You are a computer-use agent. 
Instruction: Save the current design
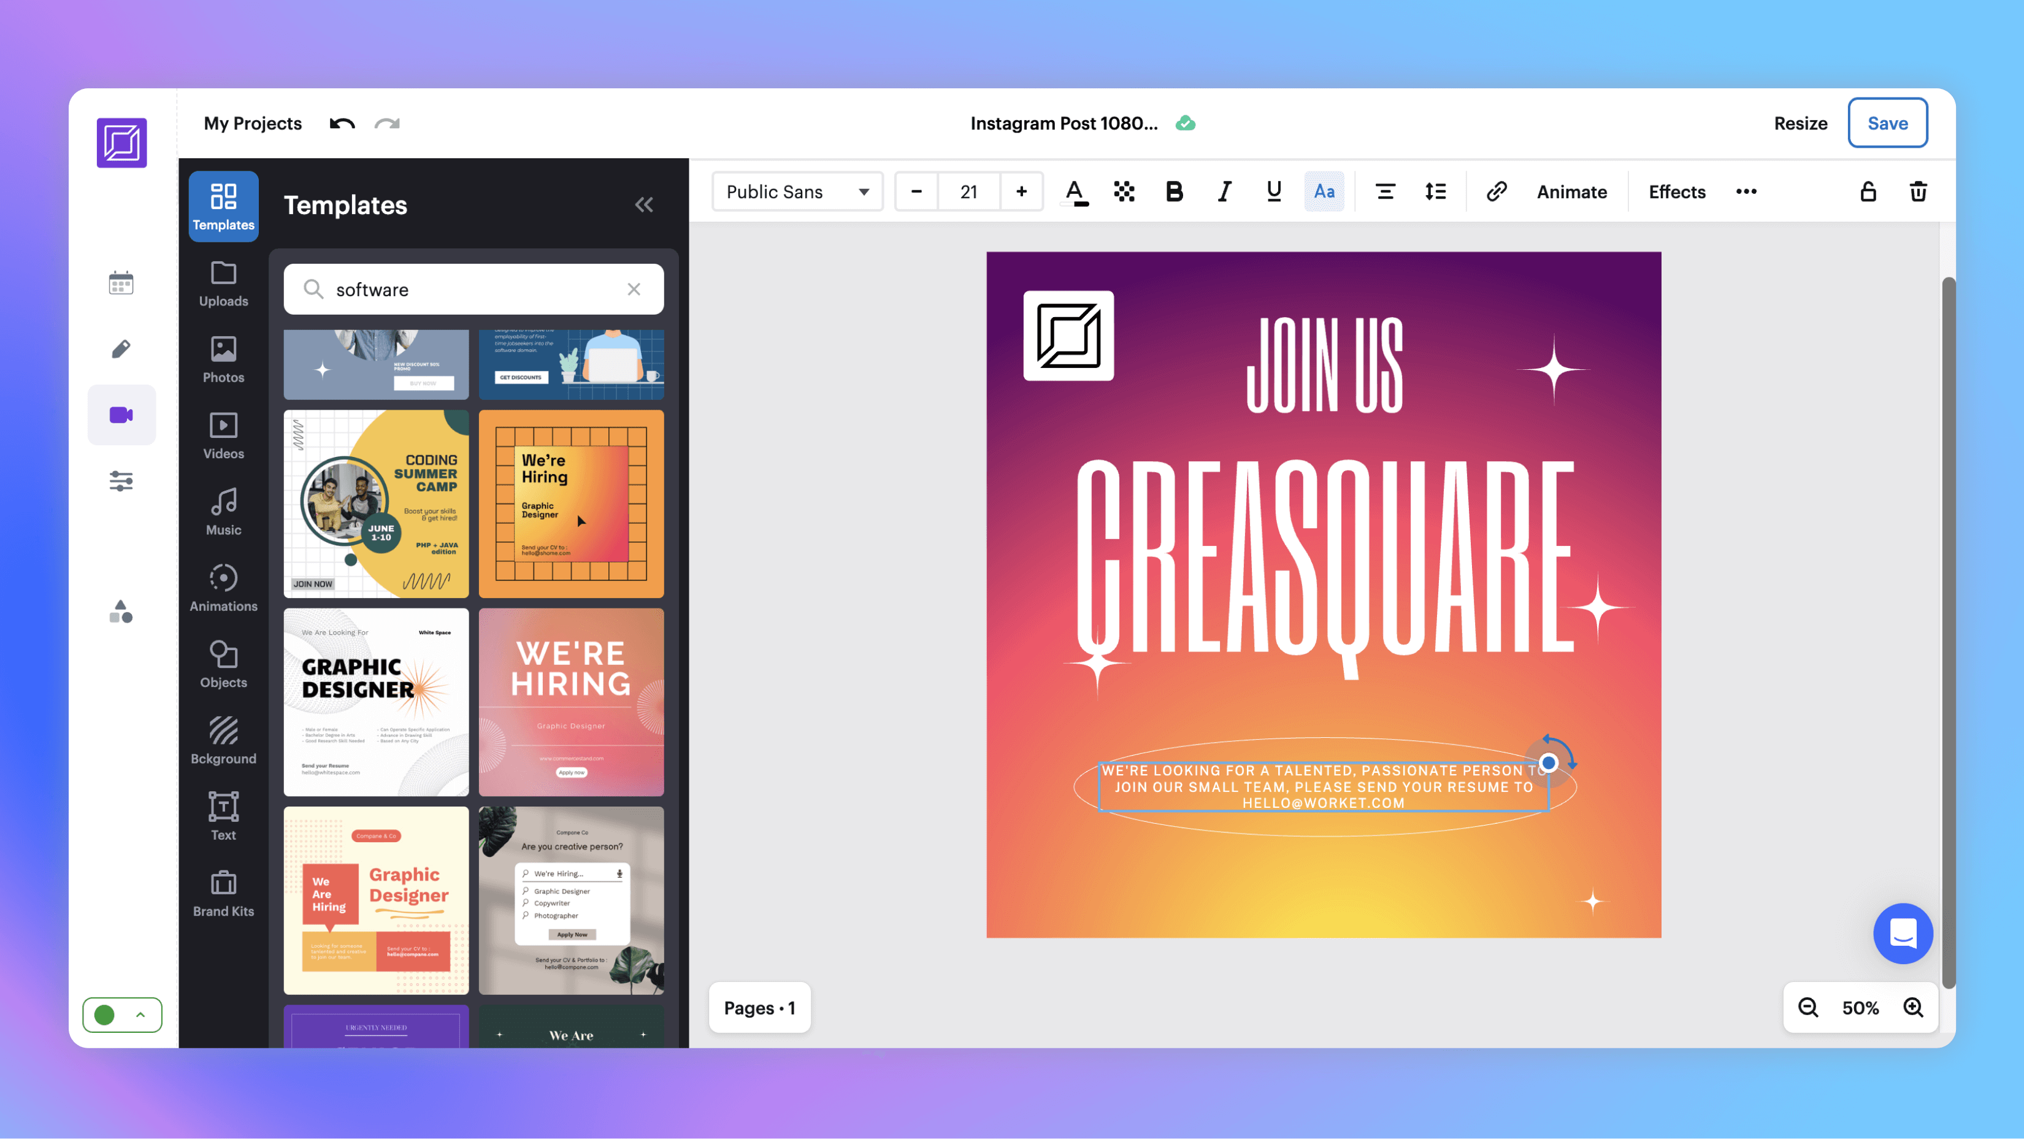click(x=1888, y=123)
